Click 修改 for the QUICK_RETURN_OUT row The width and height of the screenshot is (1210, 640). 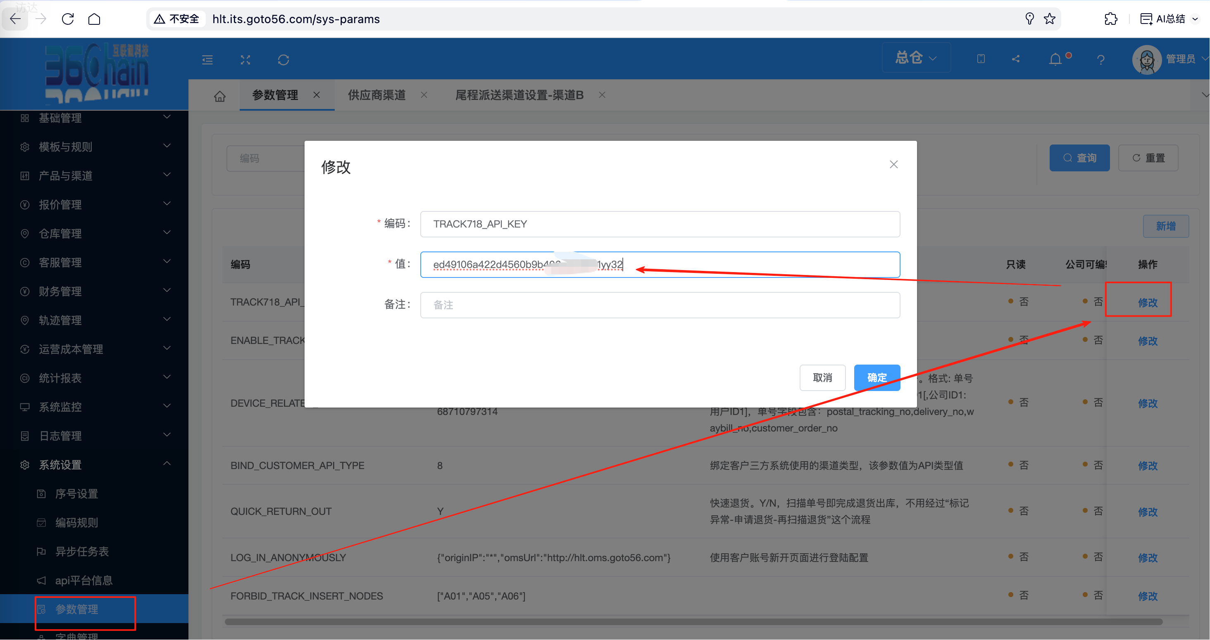tap(1147, 512)
